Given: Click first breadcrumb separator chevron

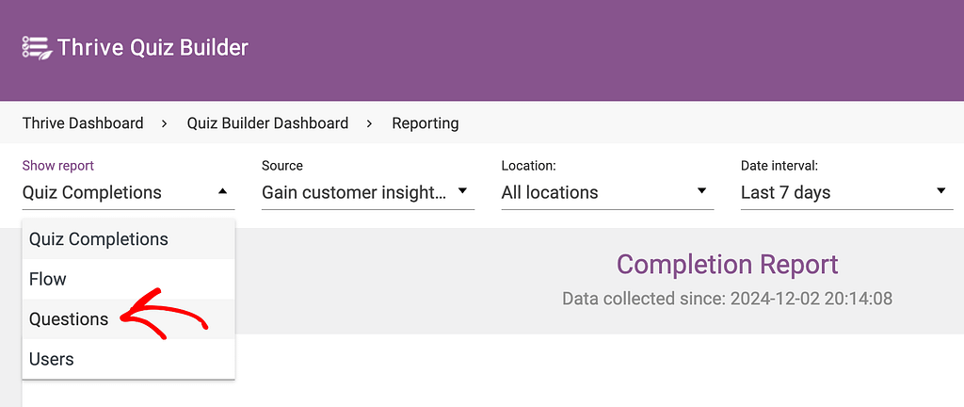Looking at the screenshot, I should tap(165, 123).
